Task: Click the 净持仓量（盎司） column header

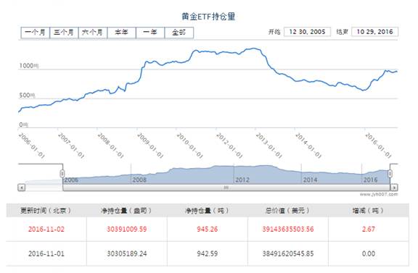Action: [126, 211]
